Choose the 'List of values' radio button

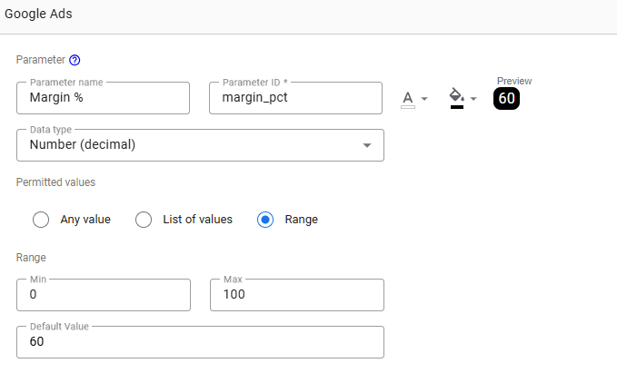[x=144, y=220]
